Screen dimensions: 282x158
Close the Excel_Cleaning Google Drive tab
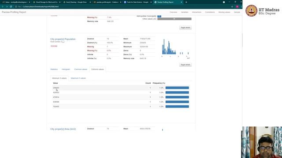tap(90, 2)
